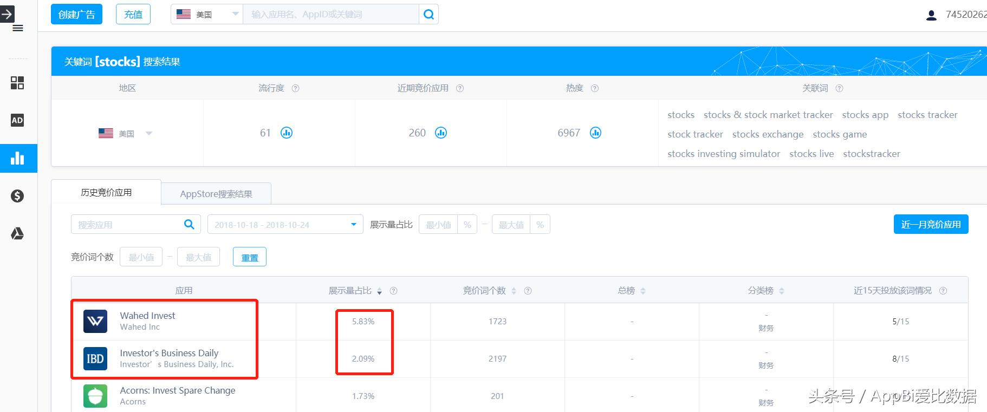987x412 pixels.
Task: Click help icon next to 流行度
Action: (x=295, y=88)
